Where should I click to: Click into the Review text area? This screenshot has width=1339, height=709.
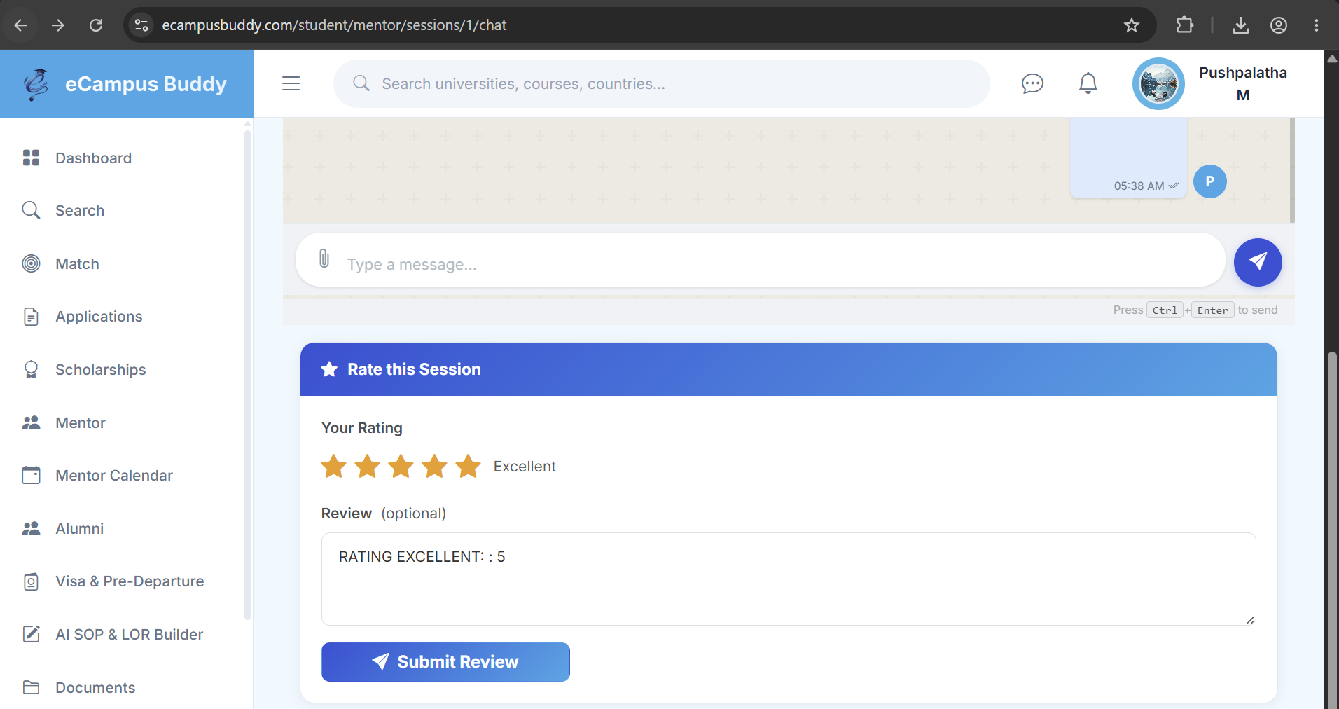point(789,579)
